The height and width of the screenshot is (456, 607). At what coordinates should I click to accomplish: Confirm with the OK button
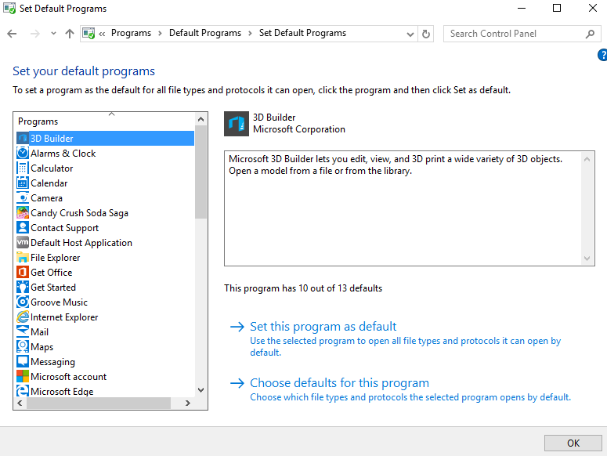[573, 443]
